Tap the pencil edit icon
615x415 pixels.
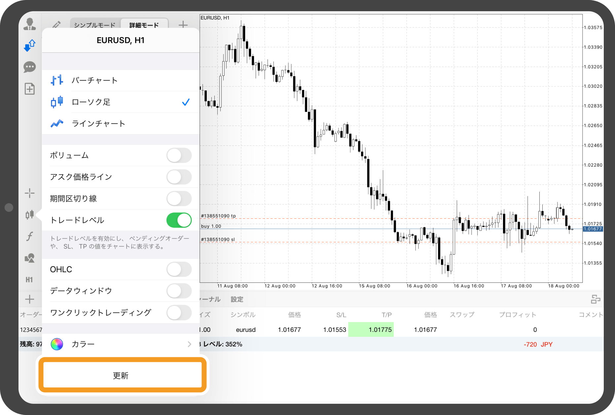point(56,25)
